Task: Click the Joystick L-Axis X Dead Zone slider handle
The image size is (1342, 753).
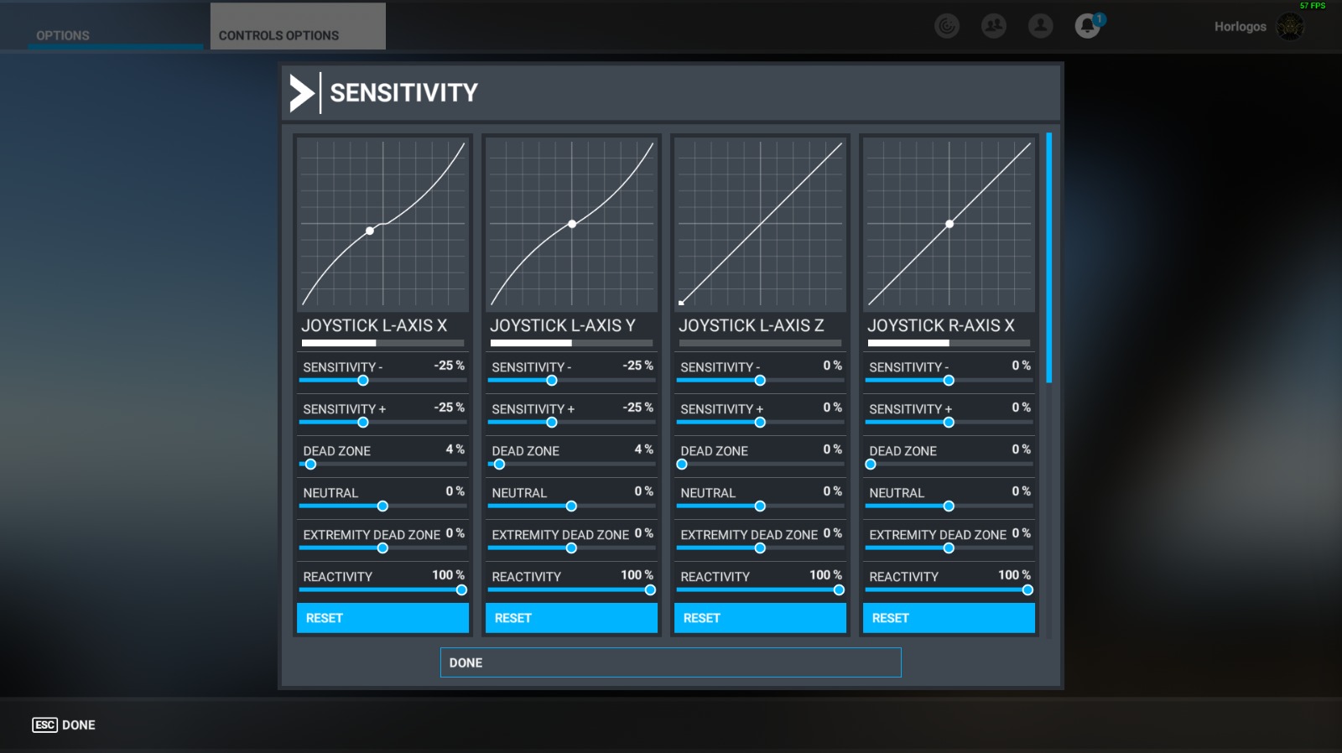Action: pyautogui.click(x=310, y=465)
